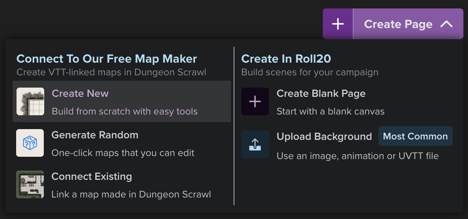Image resolution: width=468 pixels, height=219 pixels.
Task: Select the Upload Background option
Action: point(324,137)
